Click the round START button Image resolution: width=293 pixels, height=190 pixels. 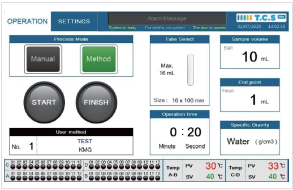tap(44, 102)
